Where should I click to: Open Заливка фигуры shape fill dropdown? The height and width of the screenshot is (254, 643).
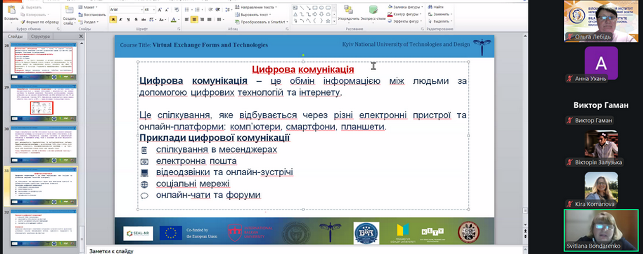(407, 7)
